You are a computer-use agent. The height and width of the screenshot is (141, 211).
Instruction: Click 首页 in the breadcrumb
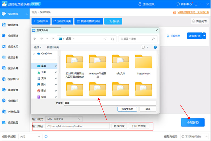point(34,12)
